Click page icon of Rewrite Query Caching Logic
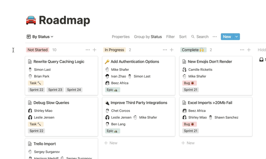The image size is (266, 159). point(30,62)
